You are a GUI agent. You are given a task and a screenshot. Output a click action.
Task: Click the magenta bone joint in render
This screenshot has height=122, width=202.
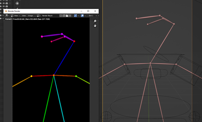coord(42,36)
